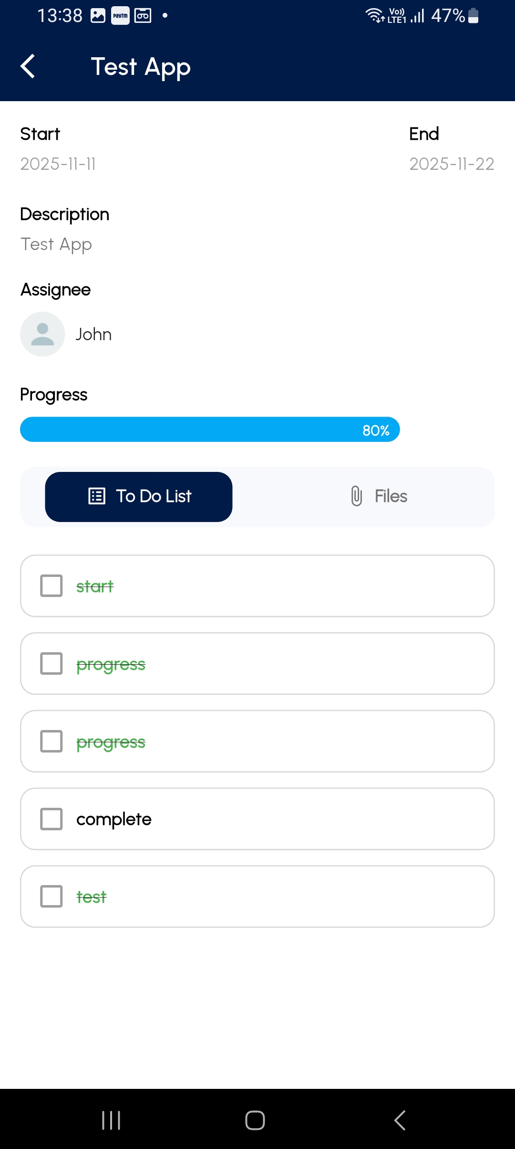Toggle the 'start' task checkbox

tap(51, 586)
